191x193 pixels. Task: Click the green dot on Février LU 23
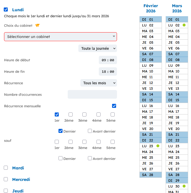click(158, 146)
